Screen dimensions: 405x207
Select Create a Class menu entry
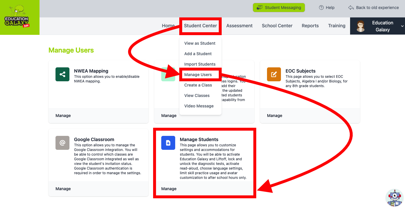pos(198,85)
